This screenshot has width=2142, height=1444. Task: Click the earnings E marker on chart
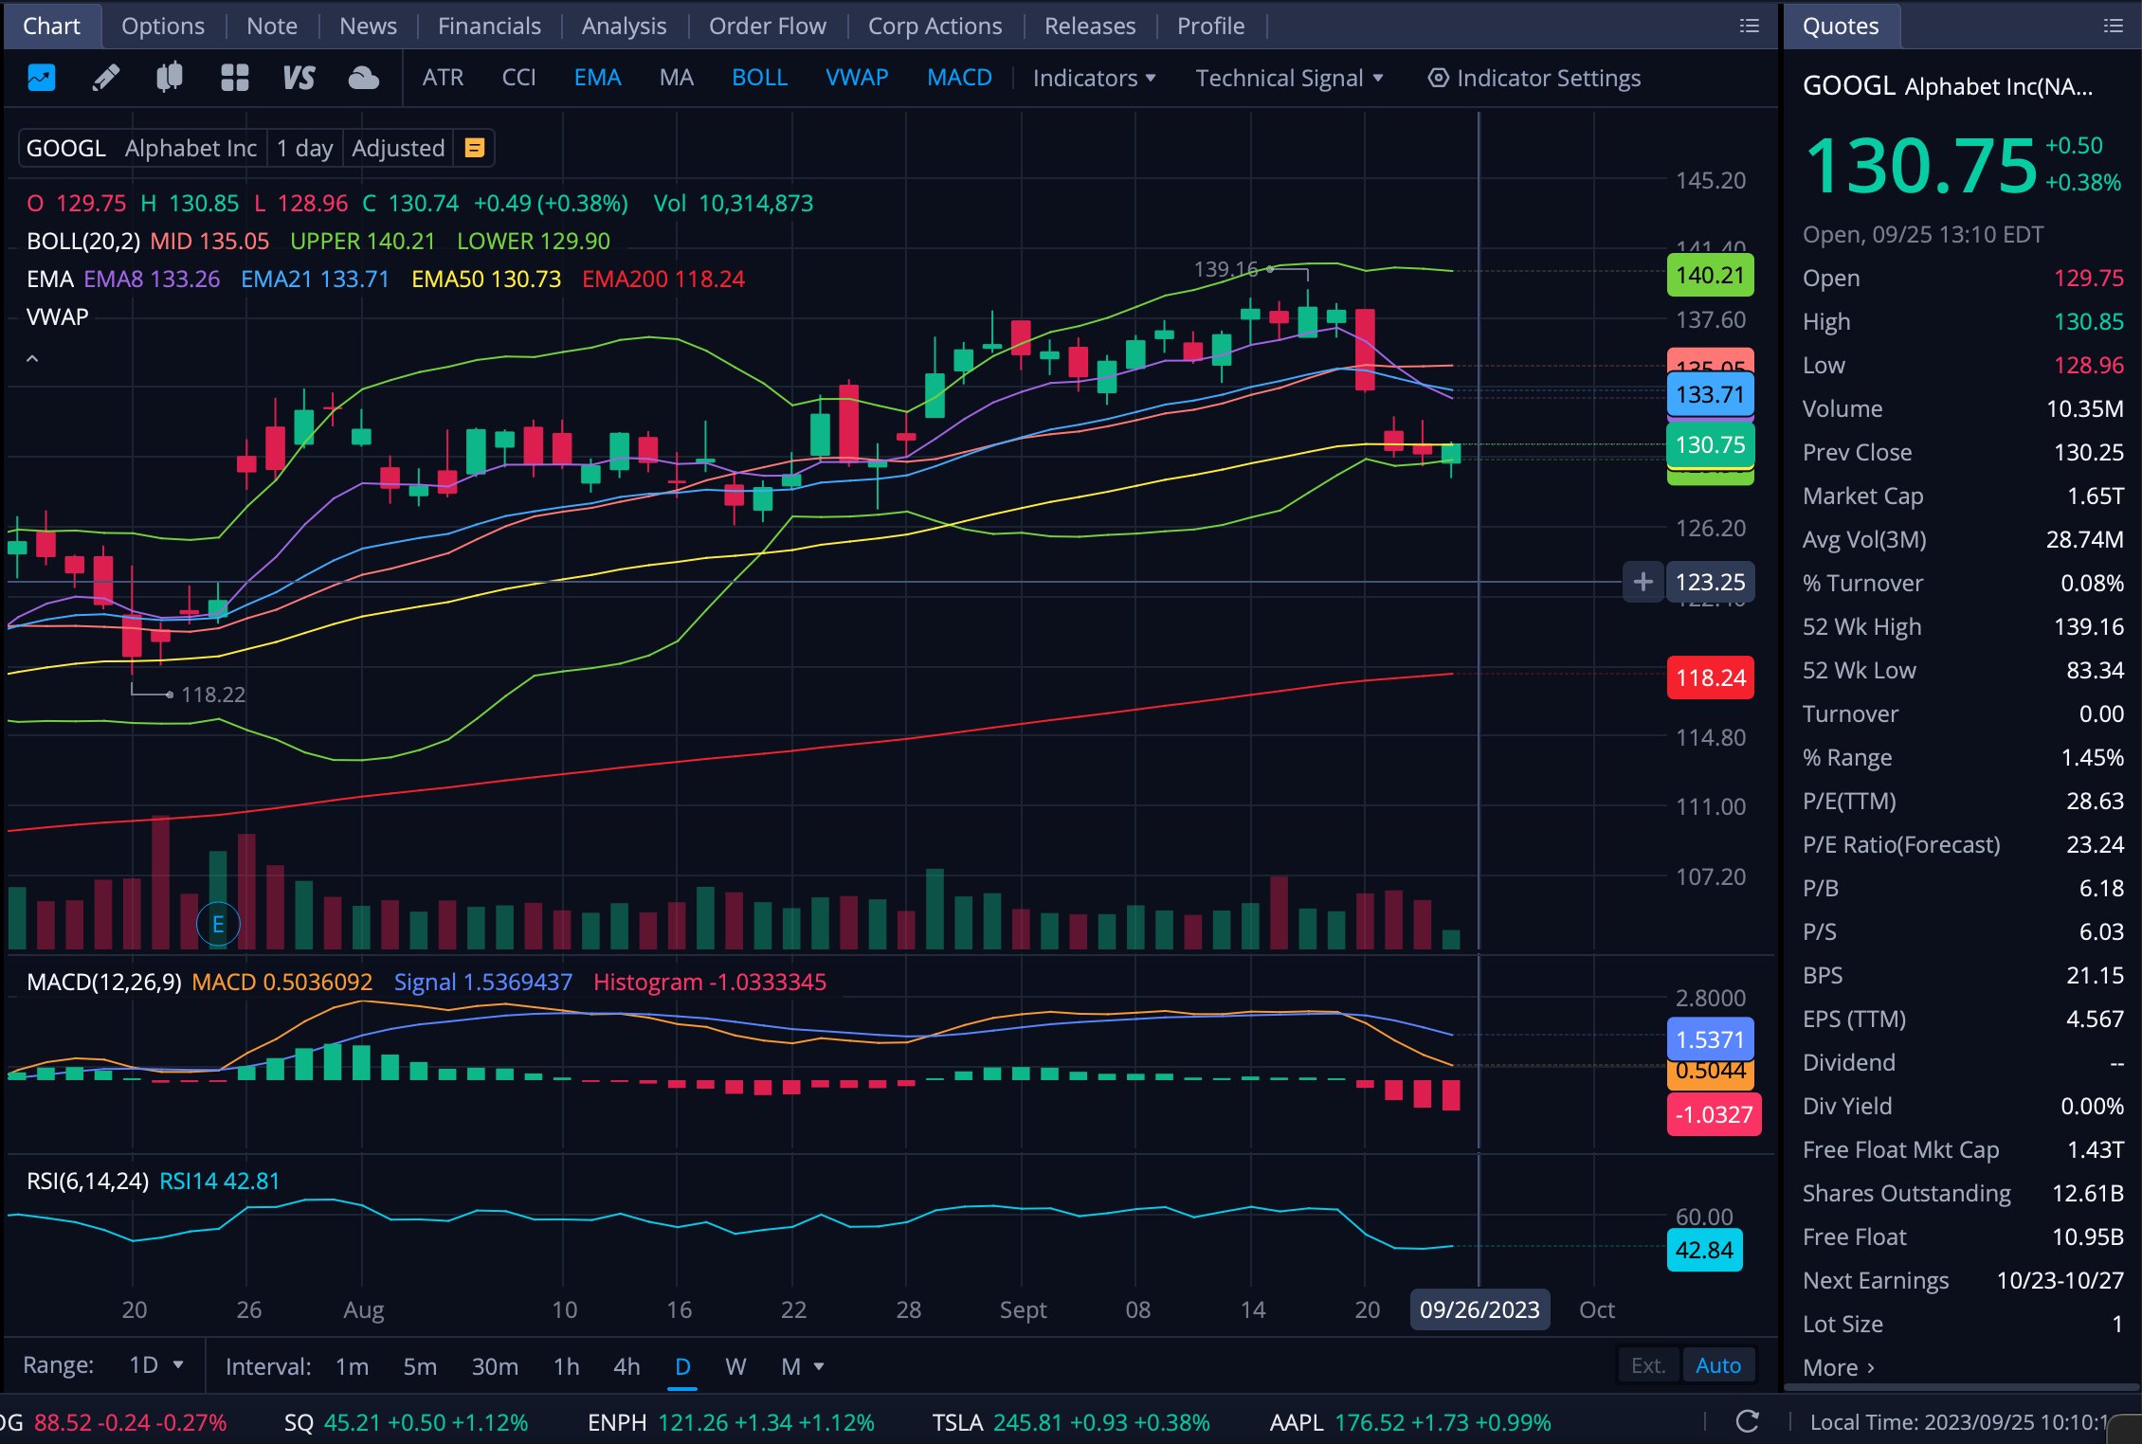tap(218, 924)
